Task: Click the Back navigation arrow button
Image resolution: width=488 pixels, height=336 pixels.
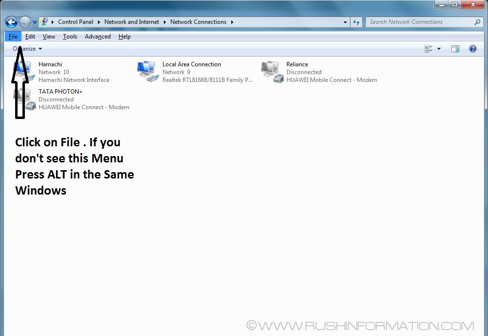Action: [x=11, y=22]
